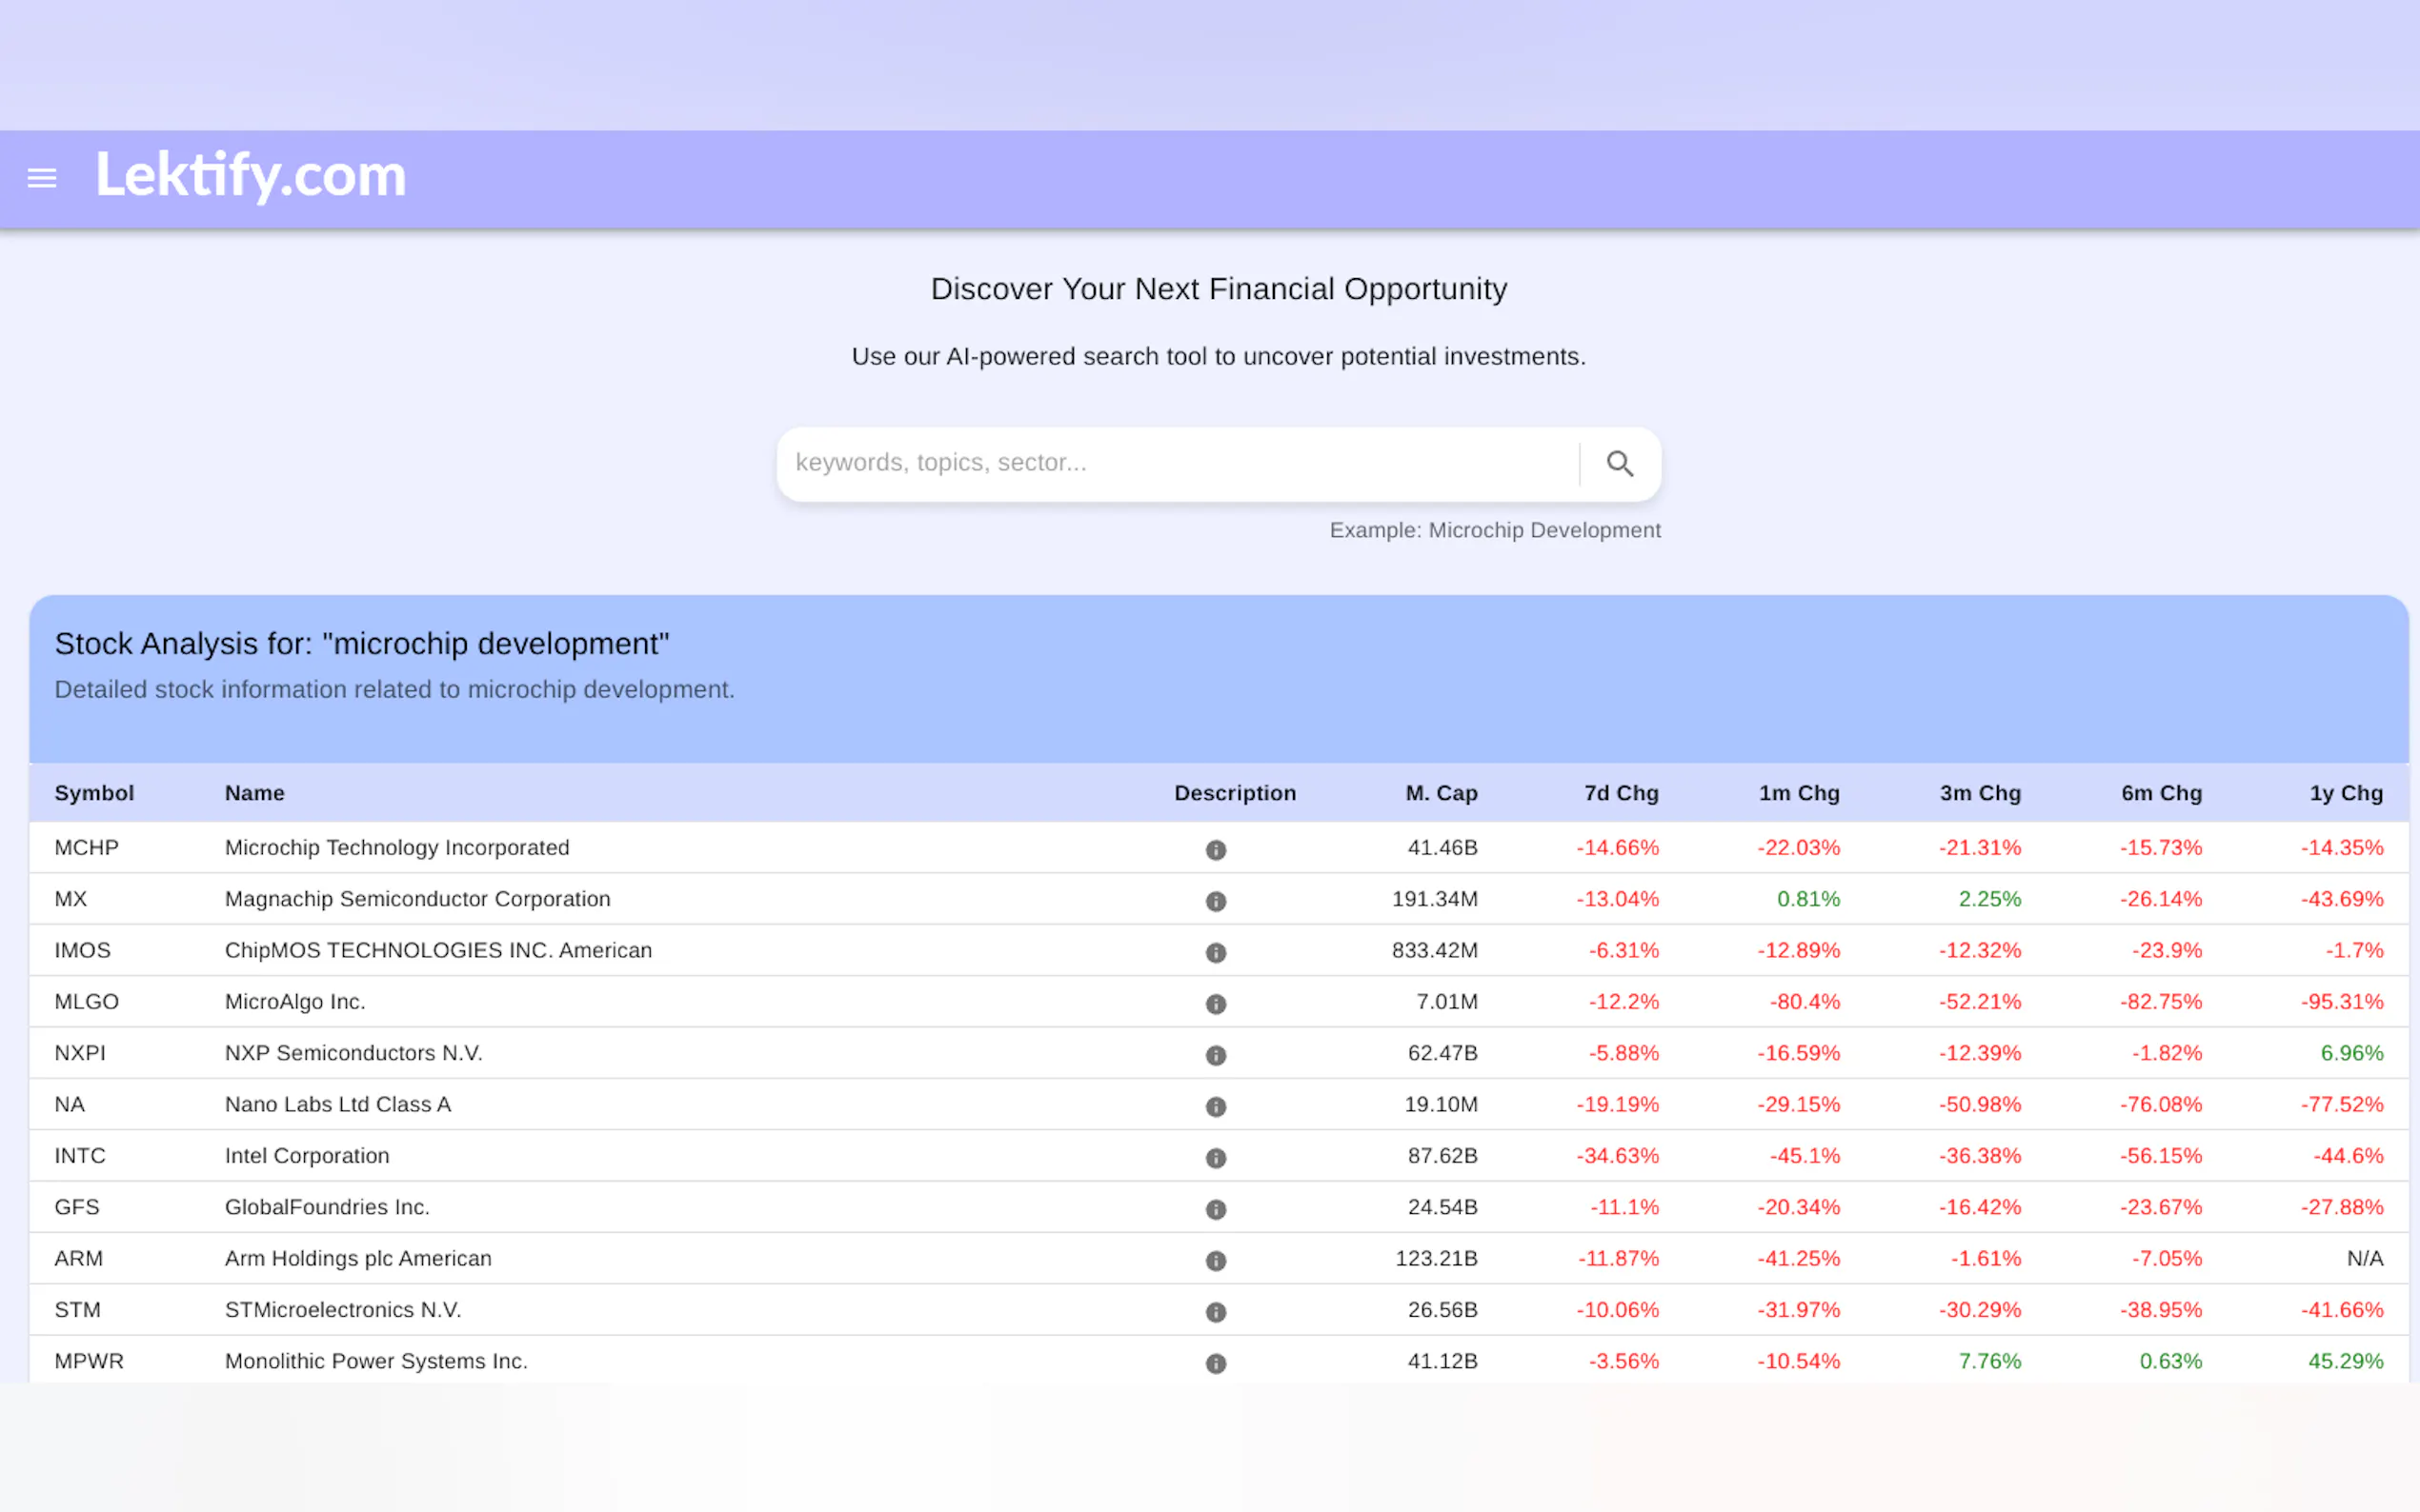The width and height of the screenshot is (2420, 1512).
Task: Click the Lektify.com logo
Action: pos(251,175)
